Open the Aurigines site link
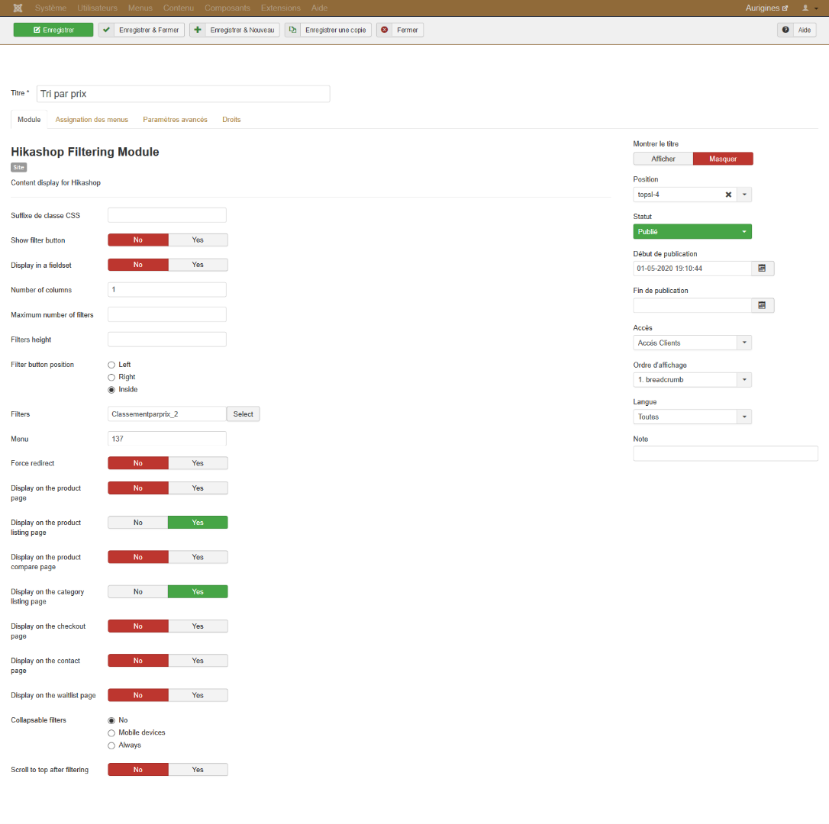 click(x=766, y=8)
